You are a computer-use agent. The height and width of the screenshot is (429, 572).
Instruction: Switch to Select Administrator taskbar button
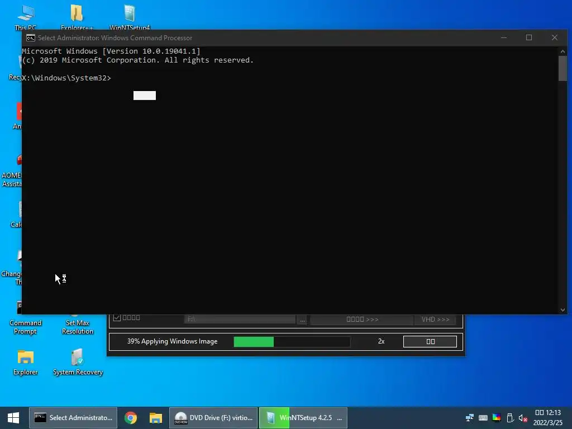(73, 418)
